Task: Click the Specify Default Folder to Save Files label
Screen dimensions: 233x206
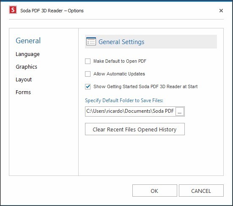Action: pyautogui.click(x=124, y=100)
